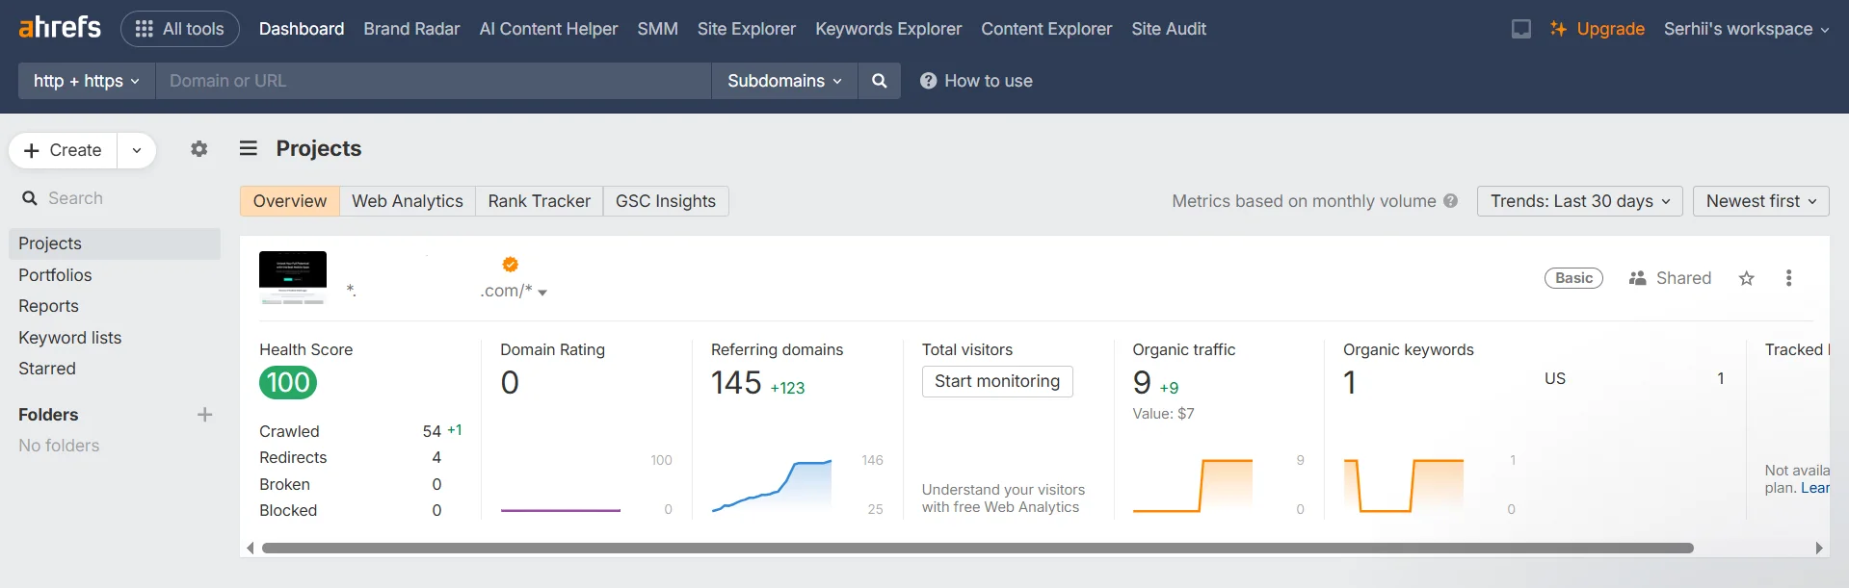The width and height of the screenshot is (1849, 588).
Task: Open the http + https protocol dropdown
Action: pos(87,81)
